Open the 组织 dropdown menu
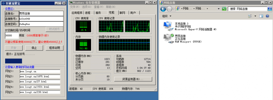The height and width of the screenshot is (100, 273). coord(167,16)
